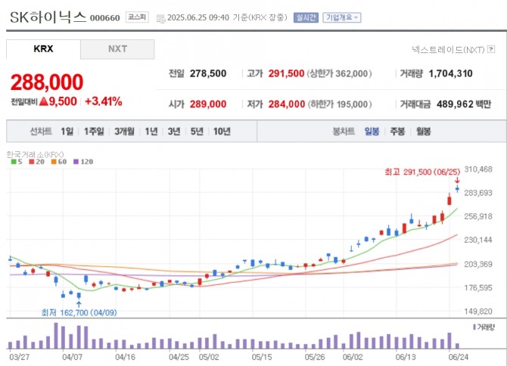
Task: Click the help icon beside 넥스트레이드(NXT)
Action: (491, 48)
